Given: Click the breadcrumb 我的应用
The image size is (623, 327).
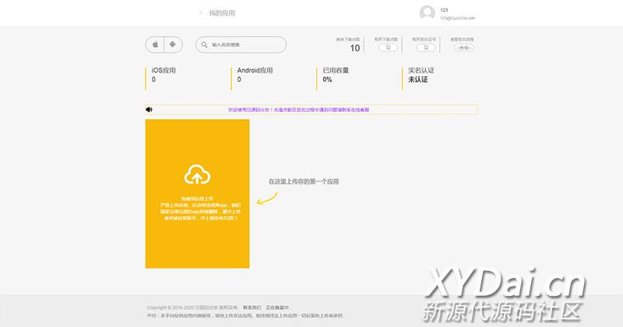Looking at the screenshot, I should click(x=222, y=13).
